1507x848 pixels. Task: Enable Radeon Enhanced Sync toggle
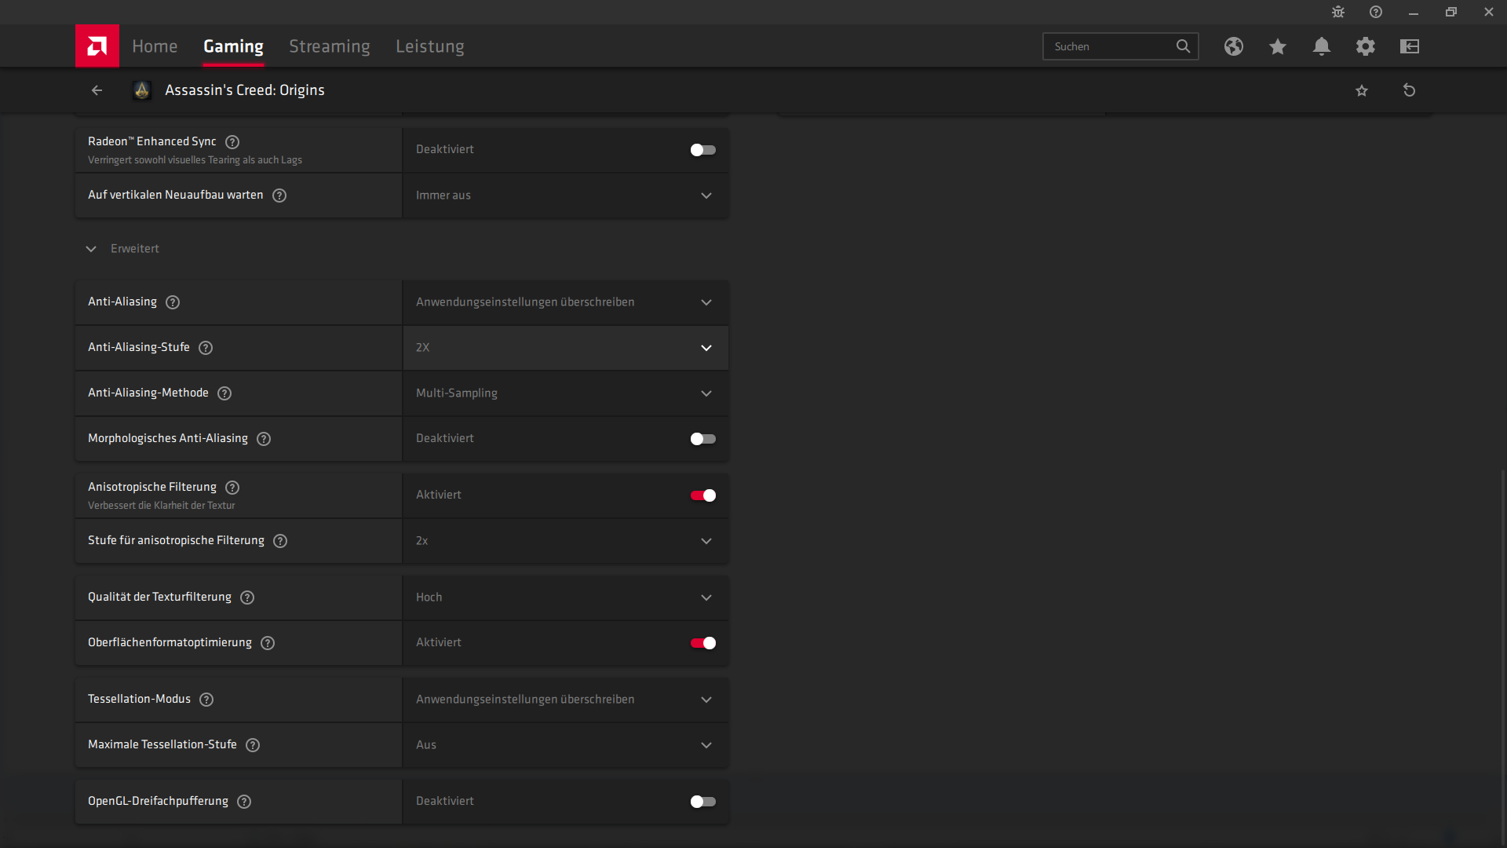[x=702, y=150]
